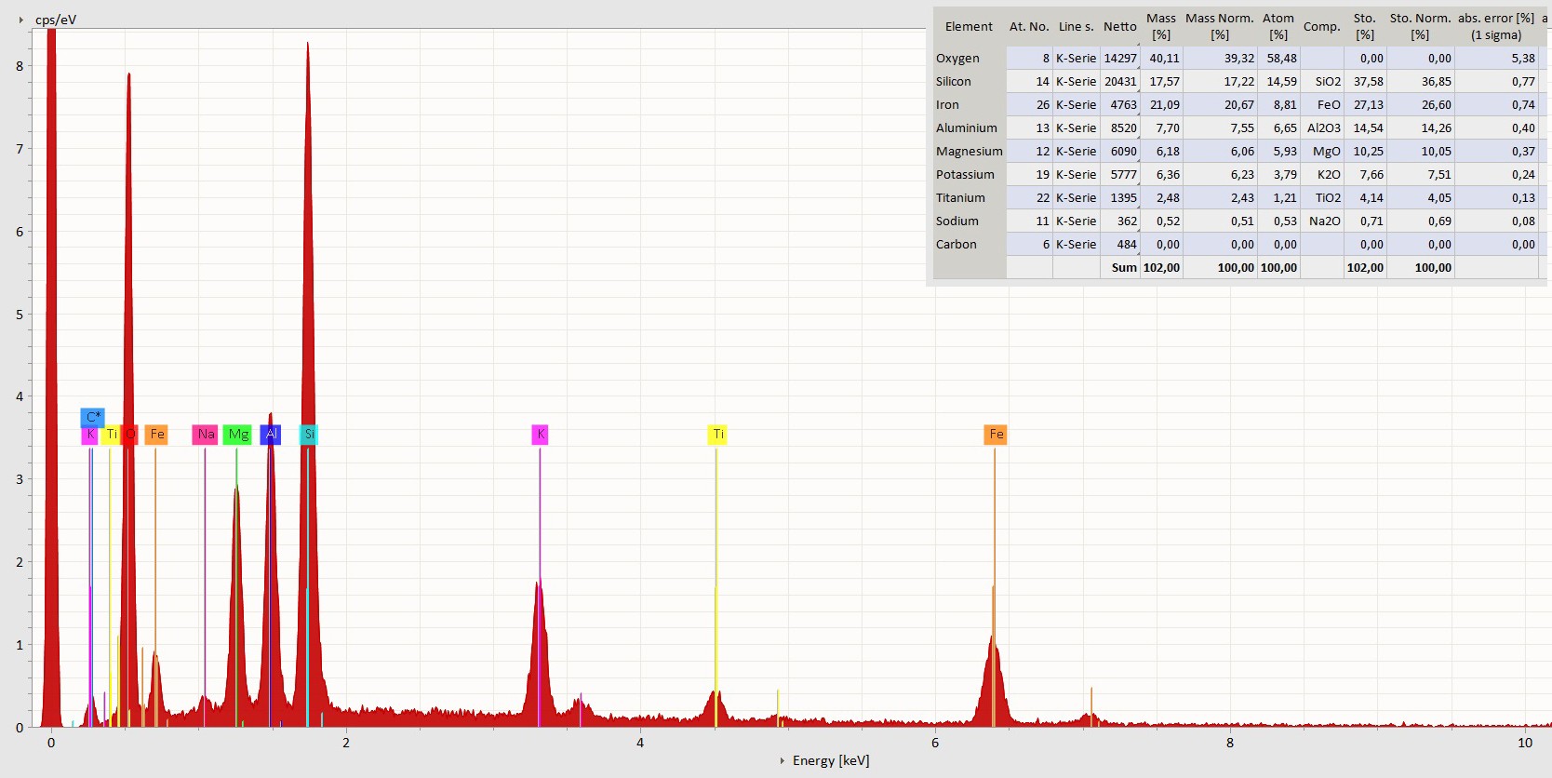Select the cyan Si element label

[309, 435]
